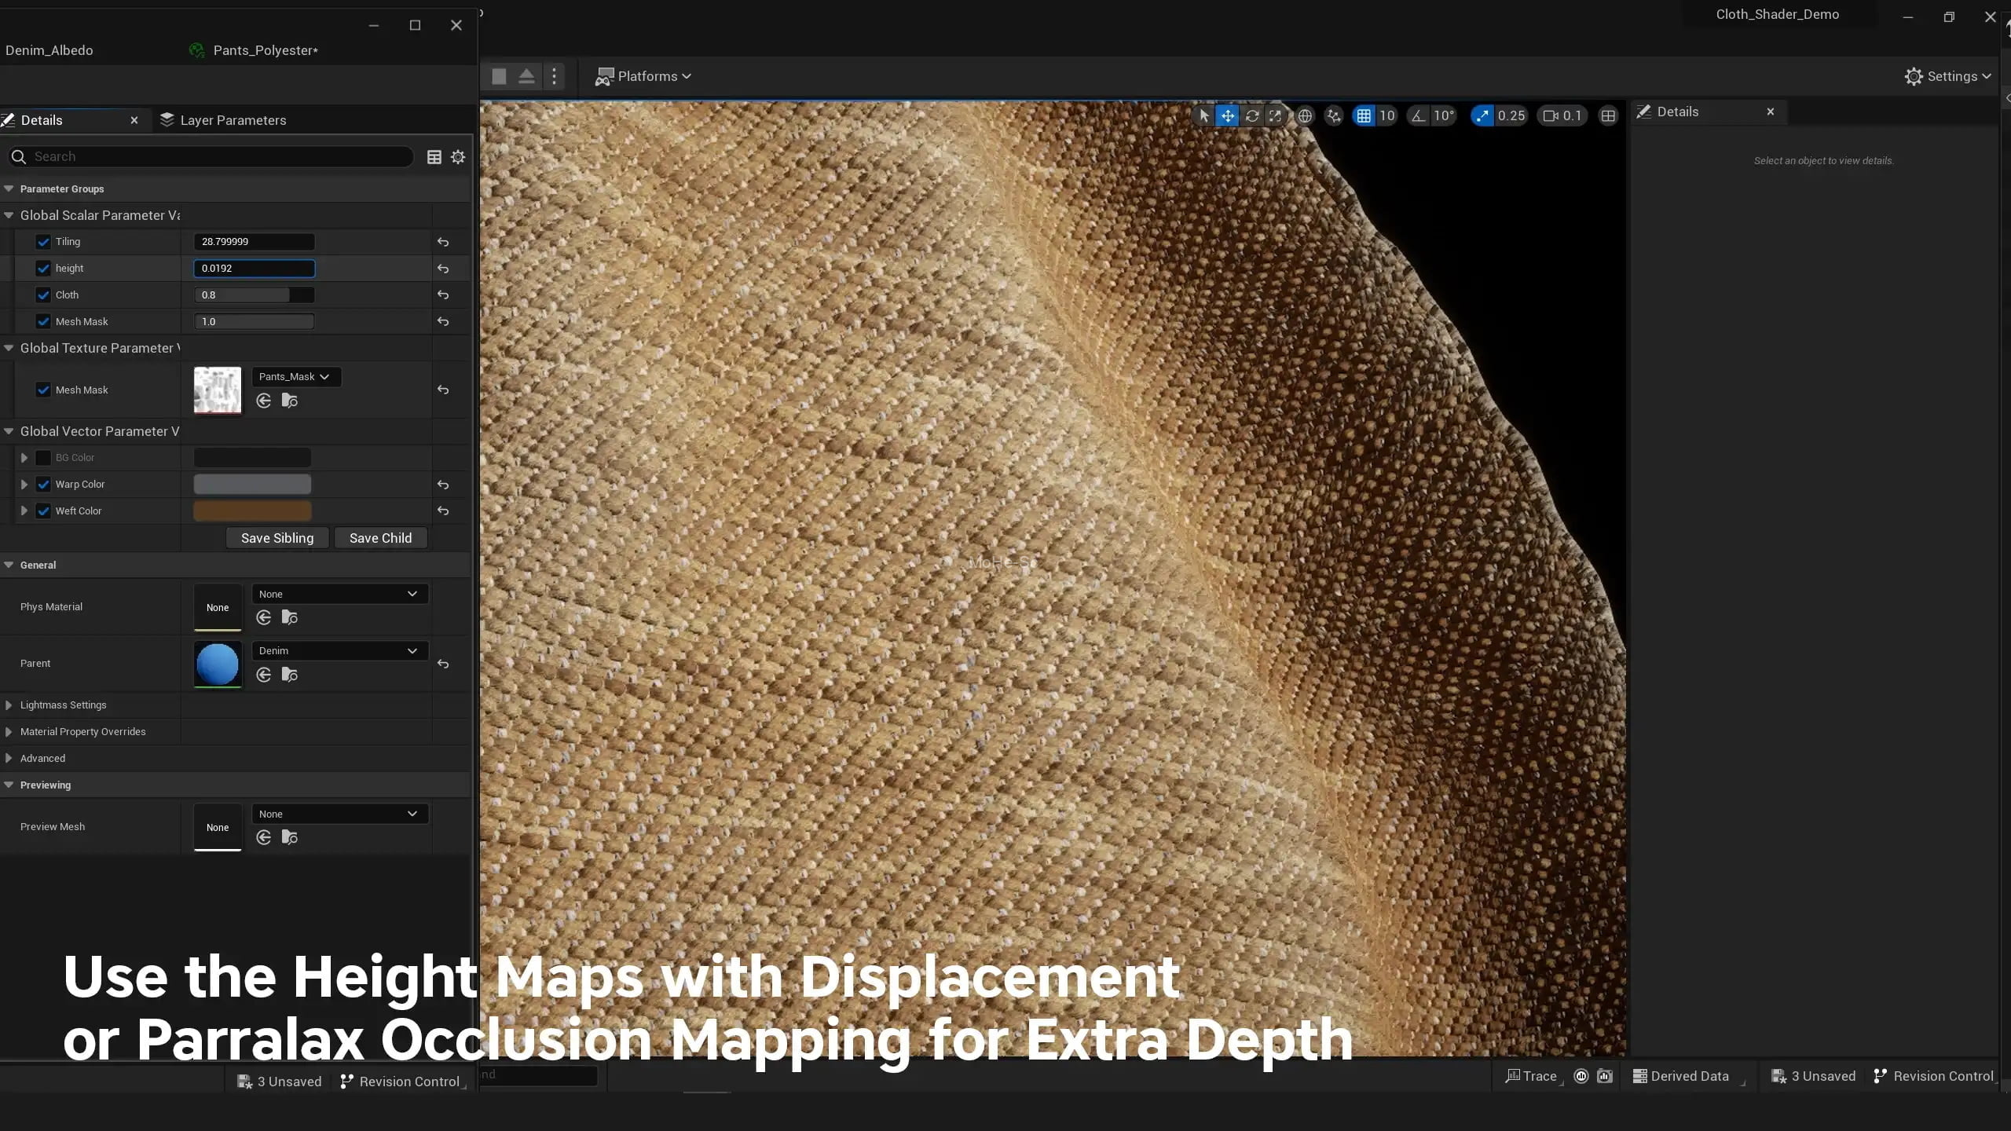Browse to Pants_Mask asset in Content Browser

point(289,401)
